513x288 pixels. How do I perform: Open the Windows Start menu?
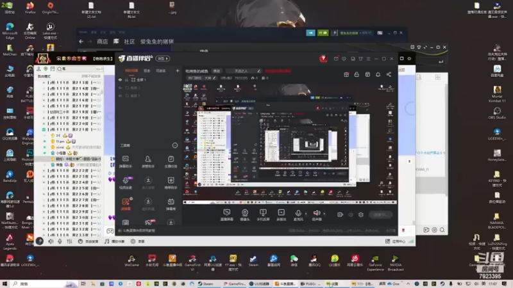(x=4, y=284)
